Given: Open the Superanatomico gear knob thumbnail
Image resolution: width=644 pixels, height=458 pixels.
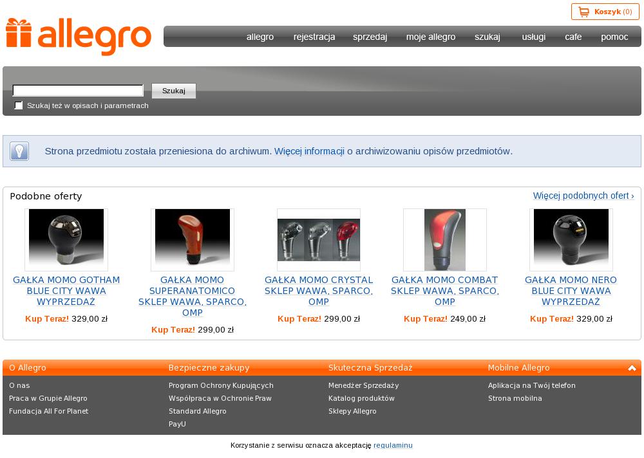Looking at the screenshot, I should 192,240.
